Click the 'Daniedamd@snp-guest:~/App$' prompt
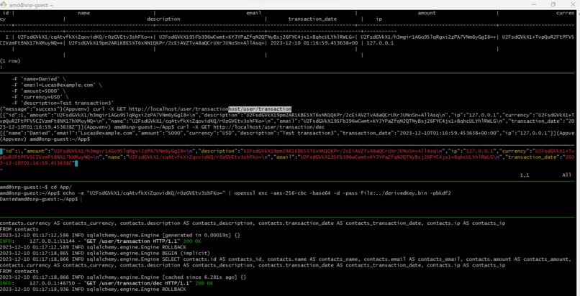This screenshot has width=580, height=296. point(39,199)
